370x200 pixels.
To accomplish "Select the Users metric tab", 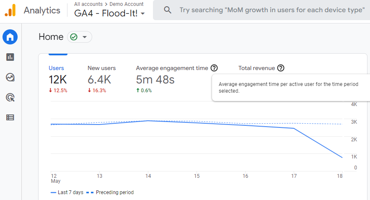I will tap(57, 68).
